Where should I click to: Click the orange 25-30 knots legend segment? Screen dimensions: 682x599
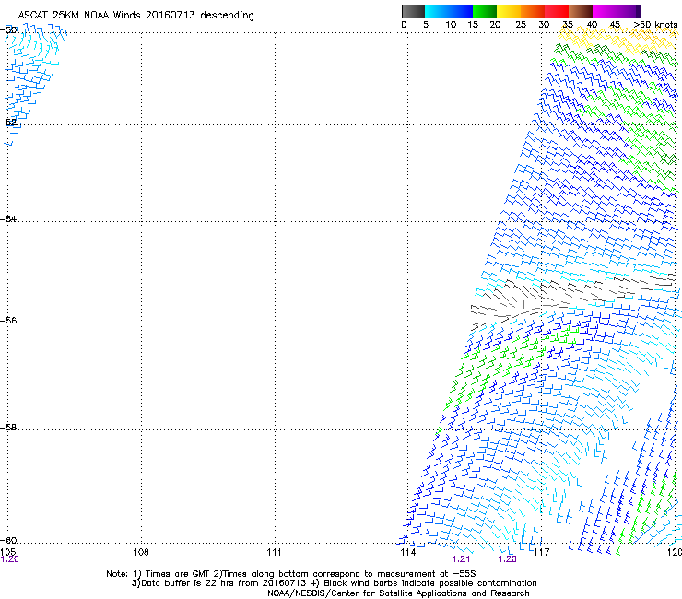coord(533,11)
